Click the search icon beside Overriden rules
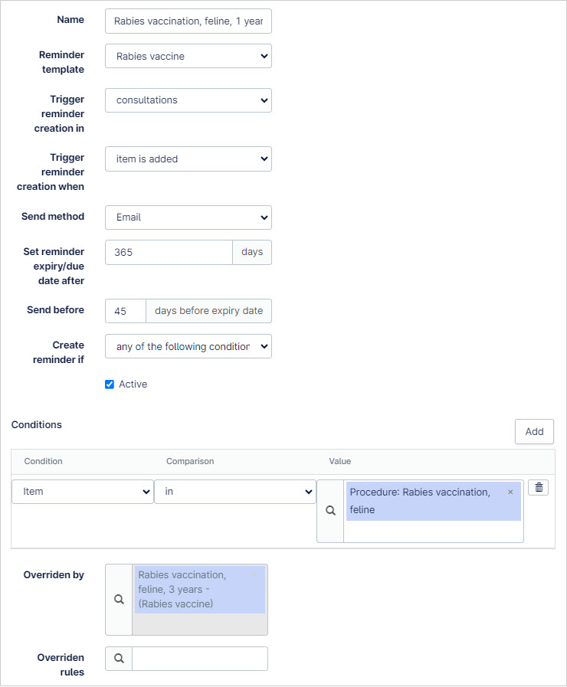The width and height of the screenshot is (567, 687). (x=119, y=658)
